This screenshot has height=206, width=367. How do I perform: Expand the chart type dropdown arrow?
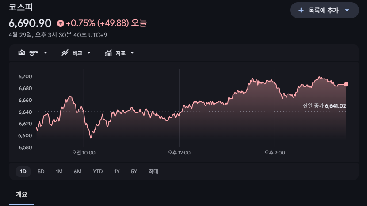tap(46, 53)
